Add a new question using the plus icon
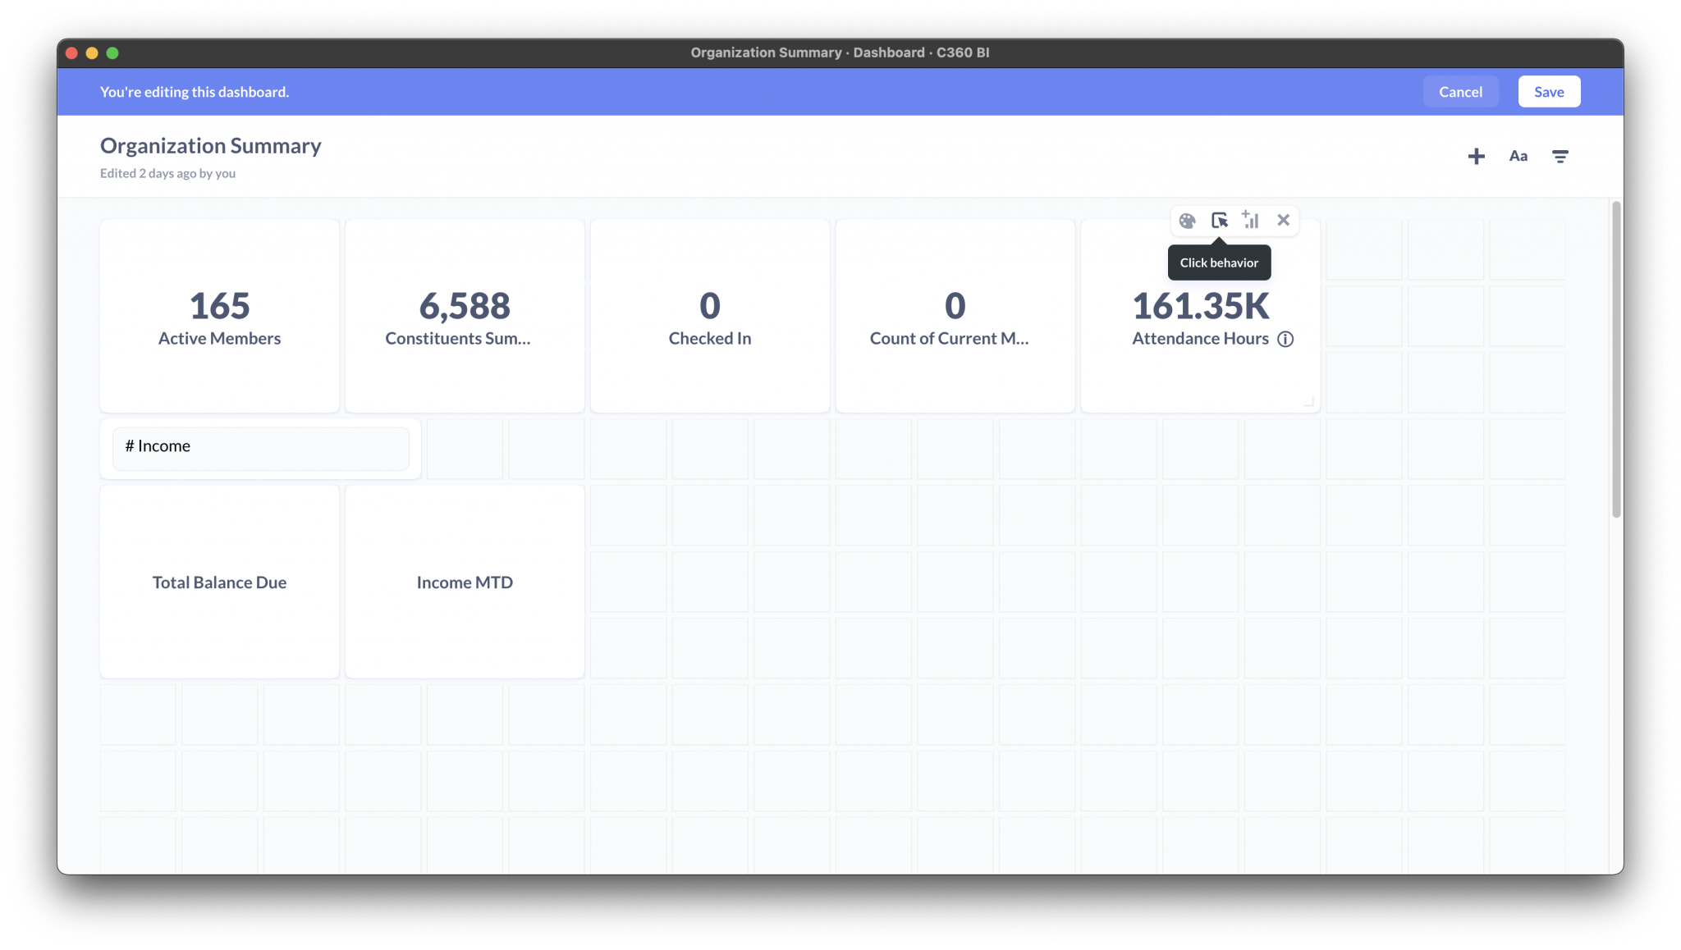This screenshot has width=1681, height=950. tap(1477, 156)
